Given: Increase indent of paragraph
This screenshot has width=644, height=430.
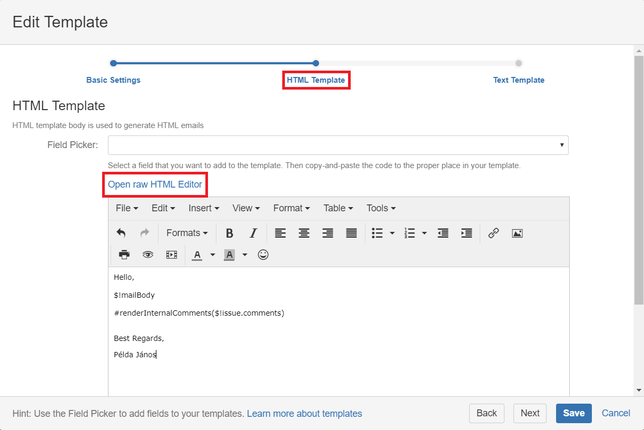Looking at the screenshot, I should [467, 233].
